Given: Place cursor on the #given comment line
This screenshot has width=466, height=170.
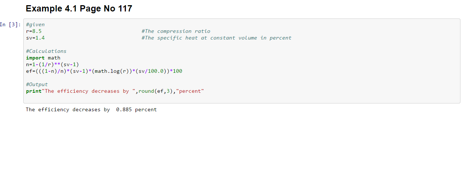Looking at the screenshot, I should click(x=35, y=25).
